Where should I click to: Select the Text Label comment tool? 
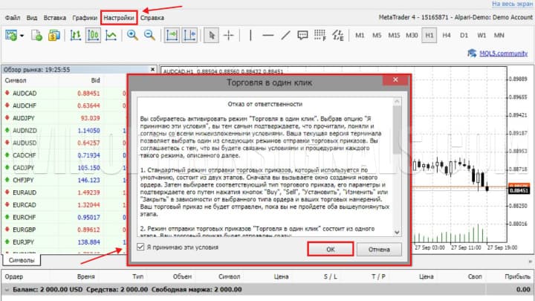click(302, 35)
